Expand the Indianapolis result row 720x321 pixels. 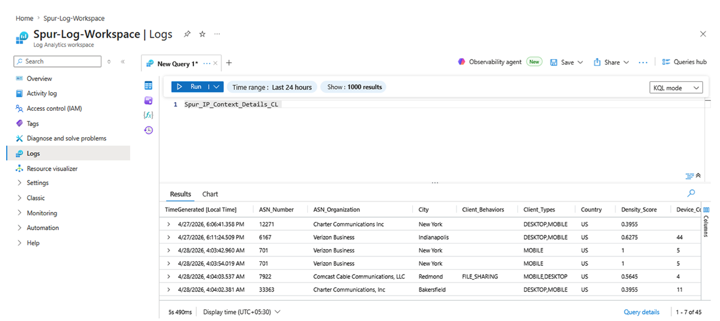tap(169, 237)
